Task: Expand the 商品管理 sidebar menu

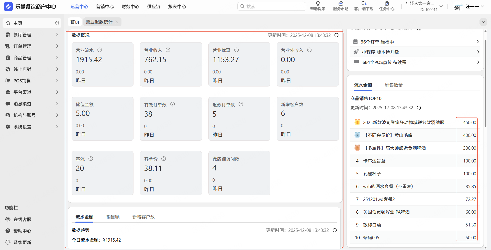Action: 32,58
